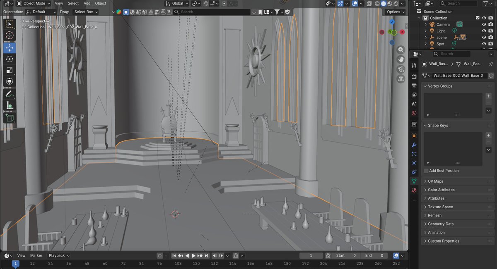The width and height of the screenshot is (497, 269).
Task: Expand the Shape Keys panel header
Action: click(x=439, y=125)
